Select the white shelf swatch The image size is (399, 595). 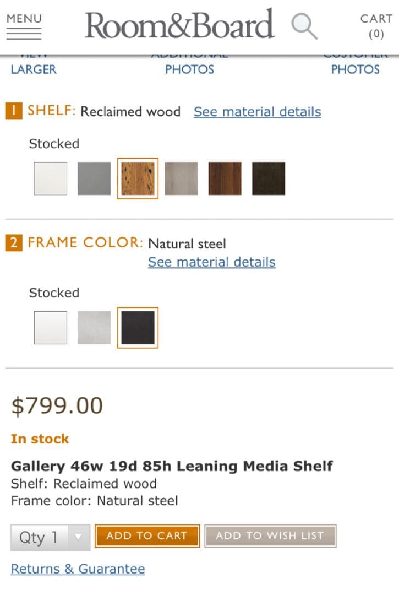[x=51, y=178]
